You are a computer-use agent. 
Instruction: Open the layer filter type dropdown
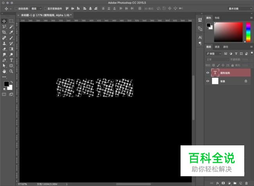214,54
